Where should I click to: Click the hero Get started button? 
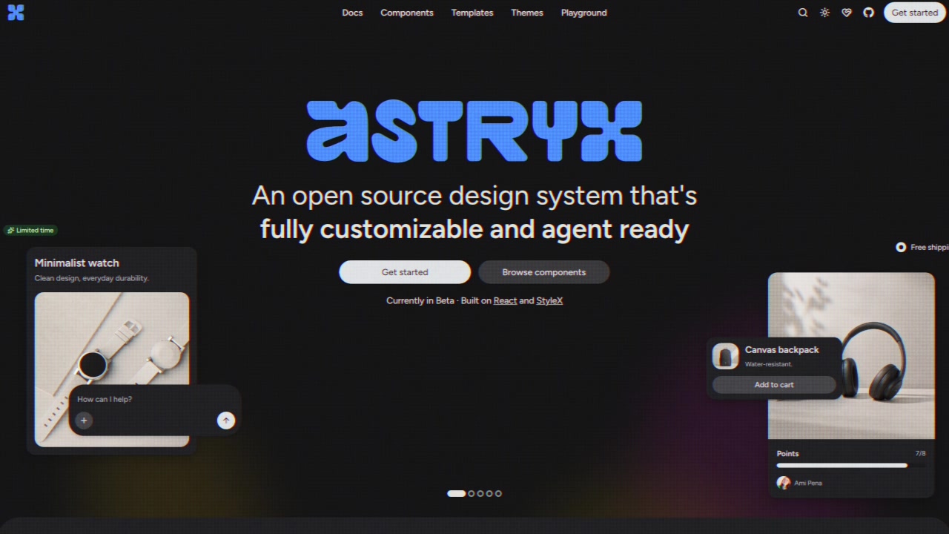405,272
